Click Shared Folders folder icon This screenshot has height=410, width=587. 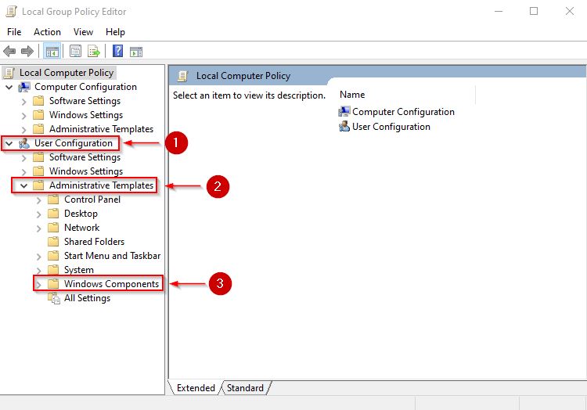pyautogui.click(x=53, y=242)
